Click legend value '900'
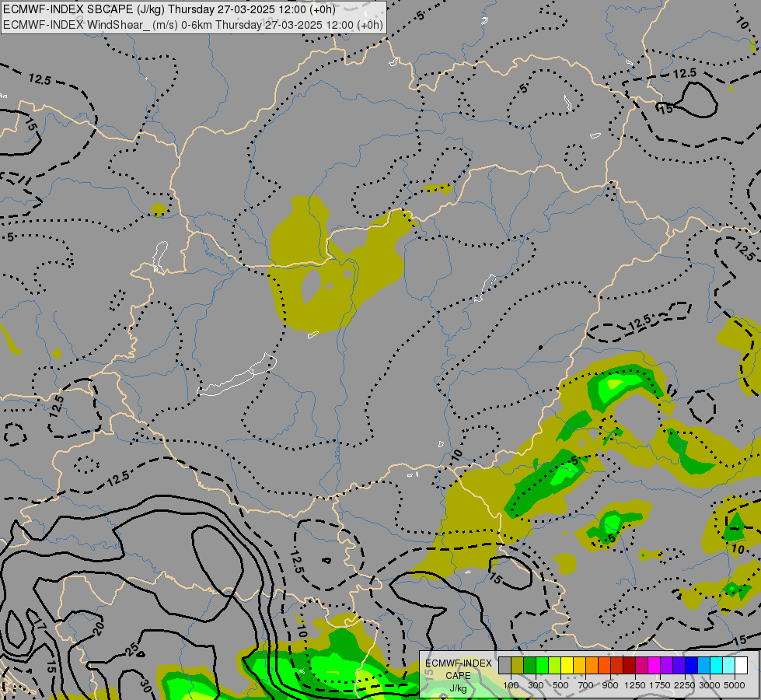The height and width of the screenshot is (700, 761). 610,685
